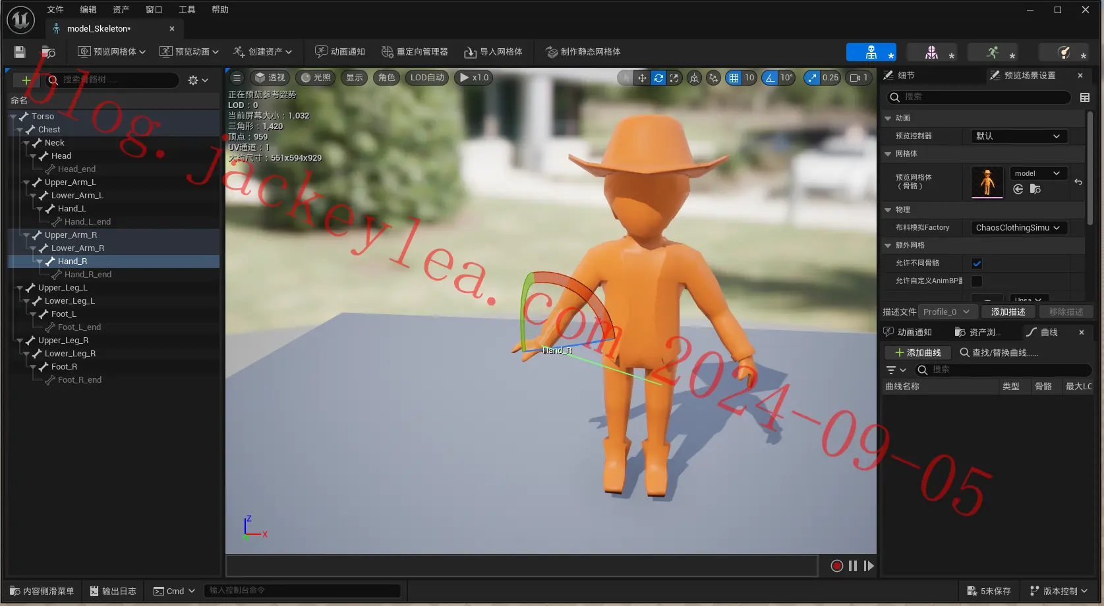
Task: Click the 添加描述 button
Action: [1008, 312]
